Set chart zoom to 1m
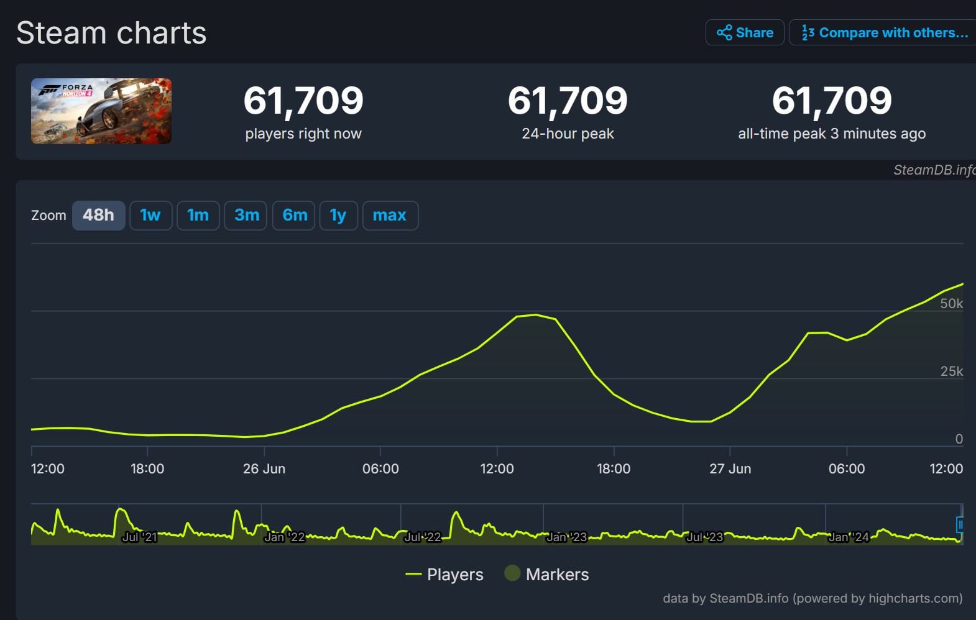Screen dimensions: 976x620 pos(198,215)
